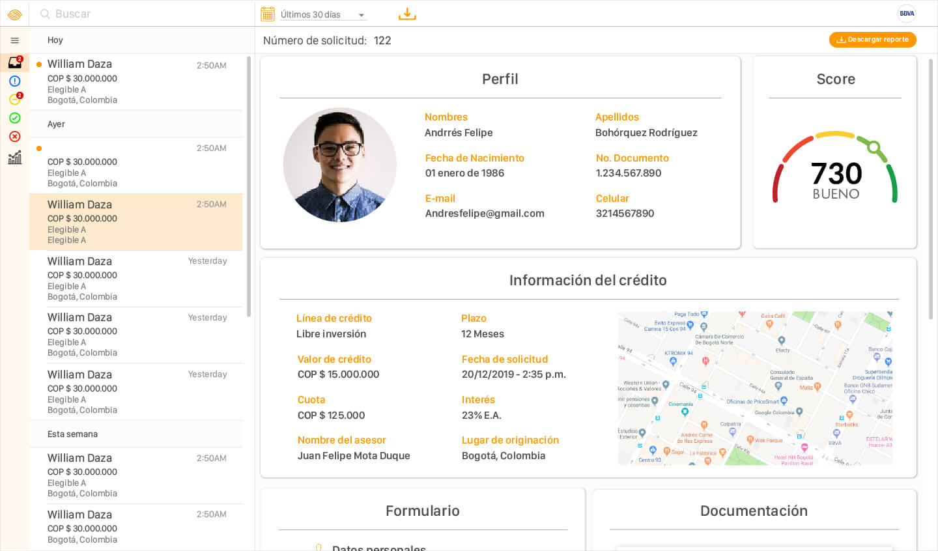Image resolution: width=938 pixels, height=551 pixels.
Task: Show rejected requests with red X icon
Action: (x=14, y=137)
